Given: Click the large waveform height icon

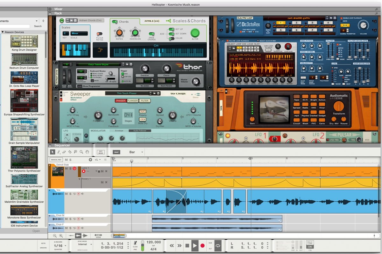Looking at the screenshot, I should (x=85, y=236).
